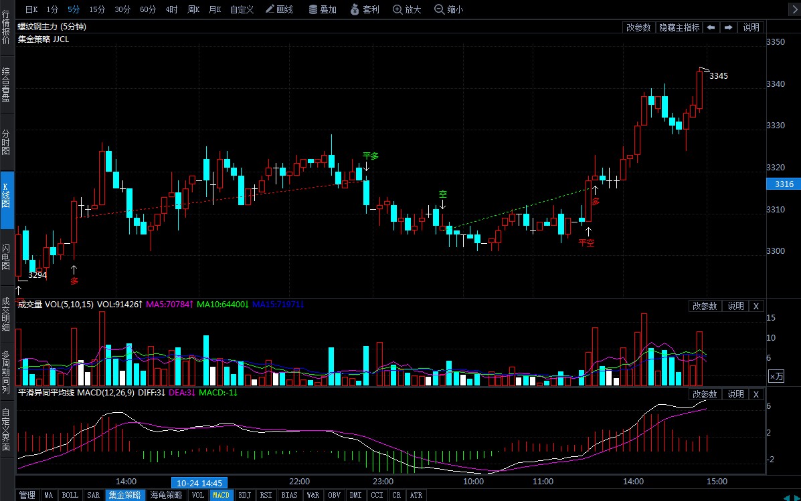The image size is (801, 501).
Task: Select the 画线 drawing pencil tool
Action: click(280, 9)
